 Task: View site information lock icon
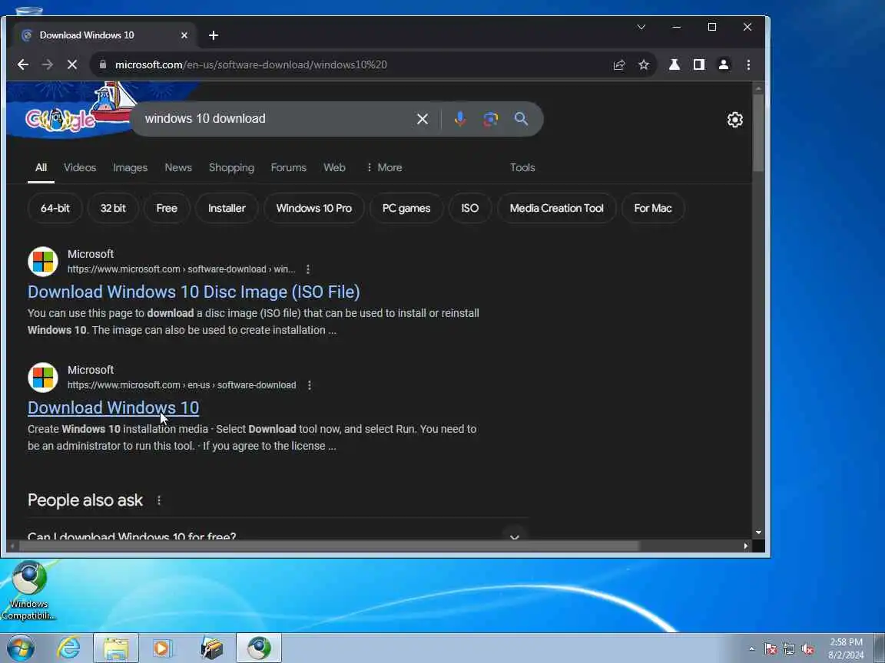(x=103, y=64)
